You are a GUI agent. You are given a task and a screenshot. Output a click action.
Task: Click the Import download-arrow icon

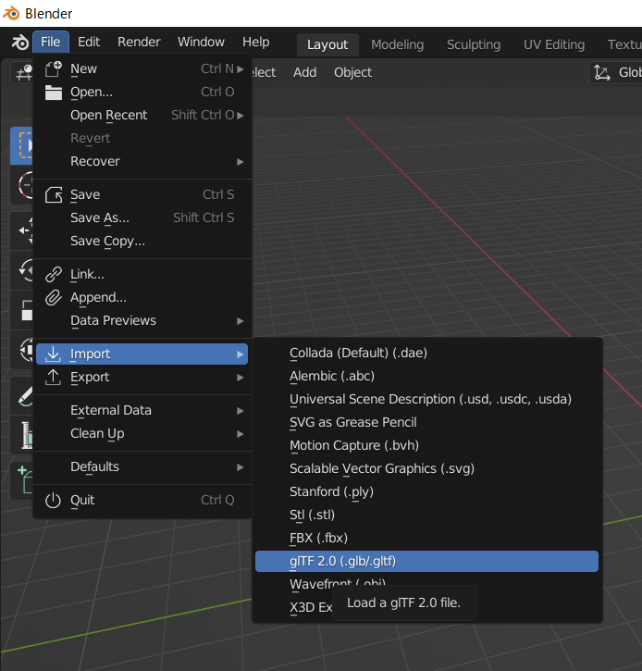pyautogui.click(x=54, y=354)
